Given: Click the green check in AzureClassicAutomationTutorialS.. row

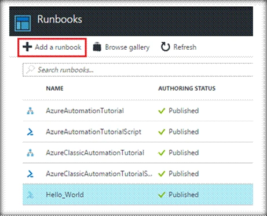Looking at the screenshot, I should pyautogui.click(x=162, y=174).
